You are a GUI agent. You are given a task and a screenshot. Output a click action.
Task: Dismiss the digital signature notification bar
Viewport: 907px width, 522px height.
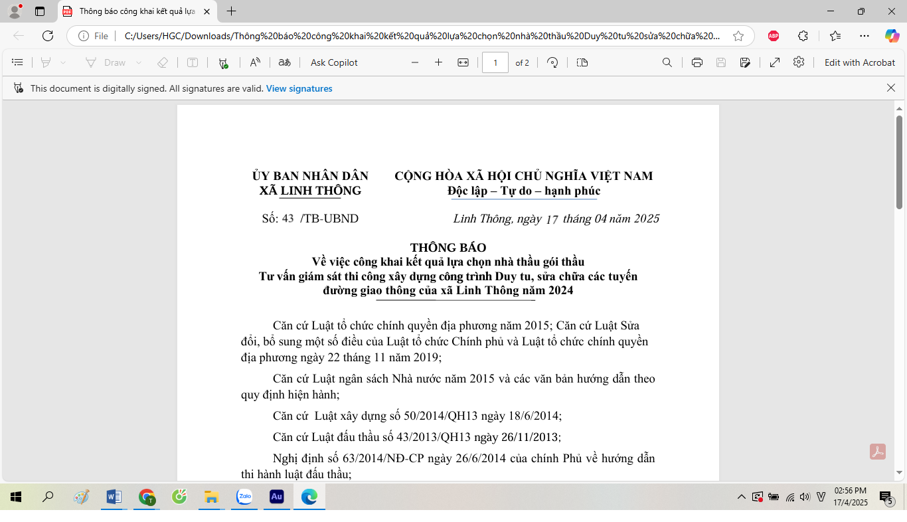(891, 88)
